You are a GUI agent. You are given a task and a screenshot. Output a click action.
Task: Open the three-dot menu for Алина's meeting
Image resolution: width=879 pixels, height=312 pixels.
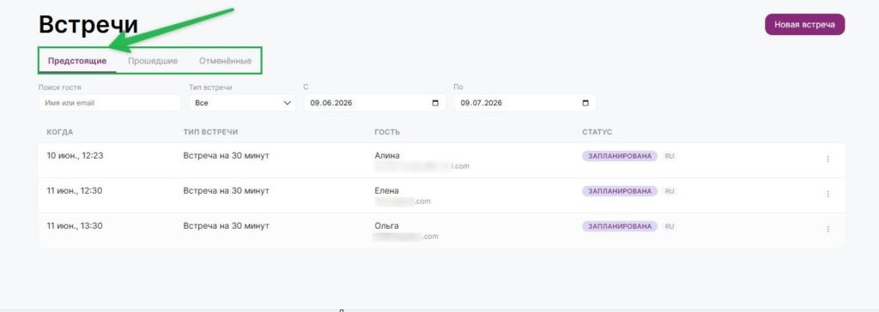tap(827, 159)
